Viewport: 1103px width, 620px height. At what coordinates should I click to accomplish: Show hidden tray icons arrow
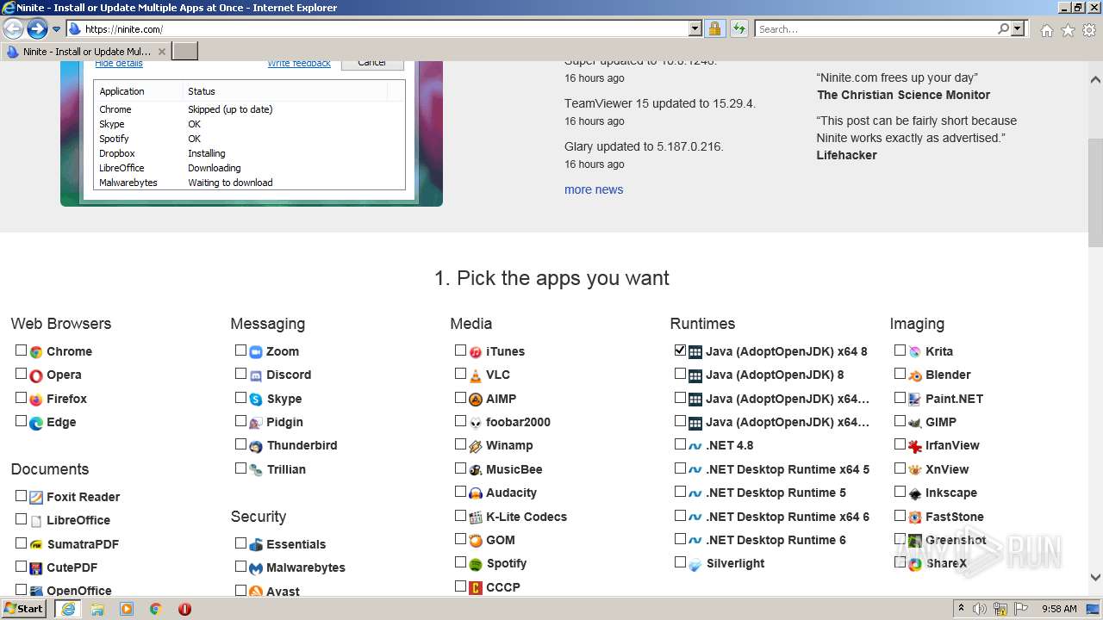[x=961, y=609]
